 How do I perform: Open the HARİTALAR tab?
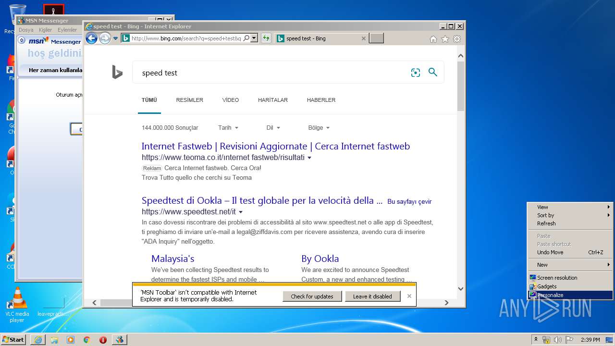click(273, 100)
